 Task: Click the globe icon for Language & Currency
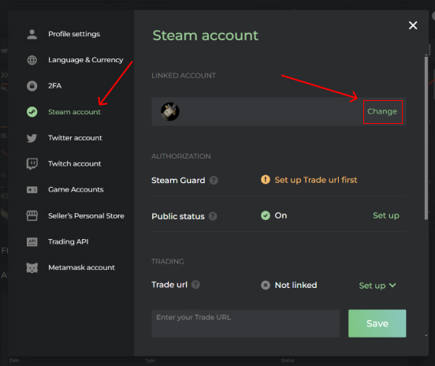32,60
